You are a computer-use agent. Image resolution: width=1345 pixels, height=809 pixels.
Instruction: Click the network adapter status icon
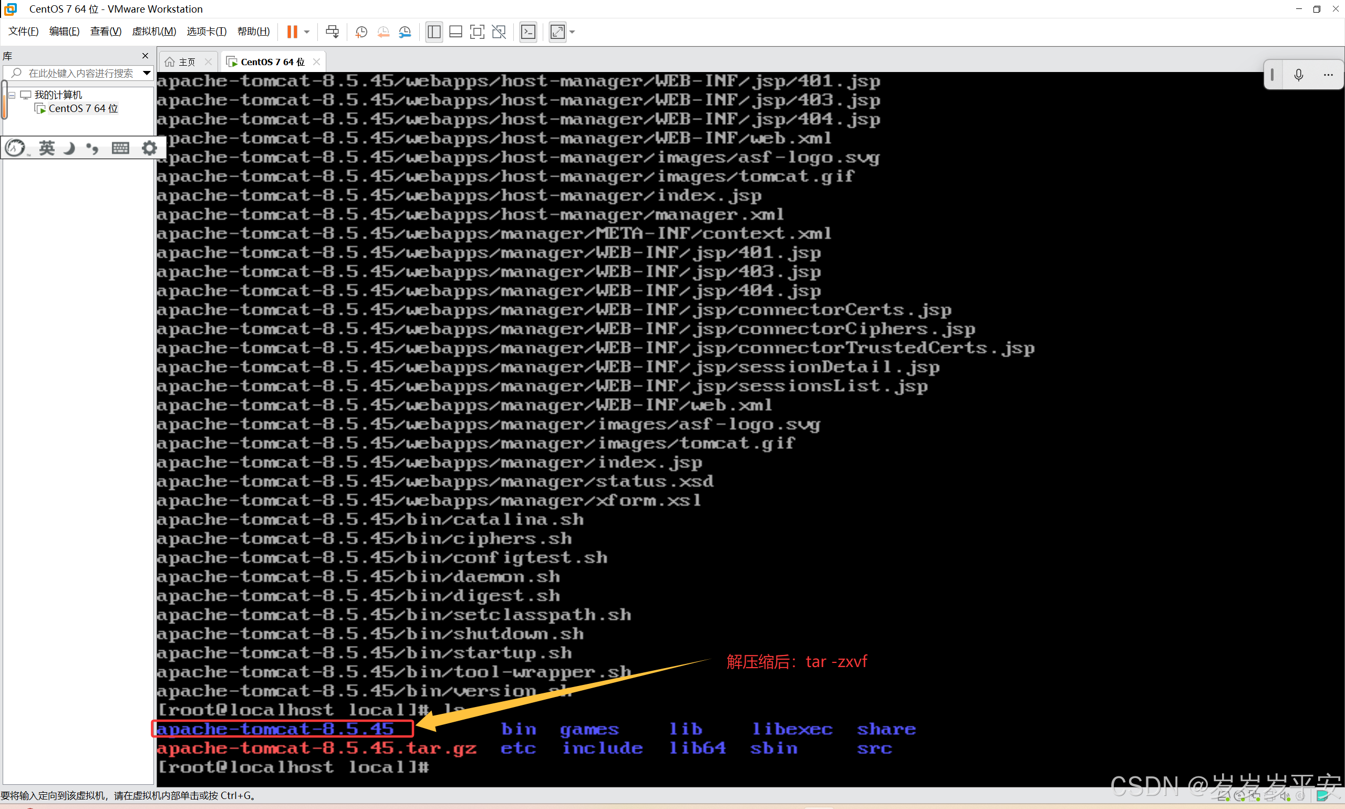tap(1254, 796)
